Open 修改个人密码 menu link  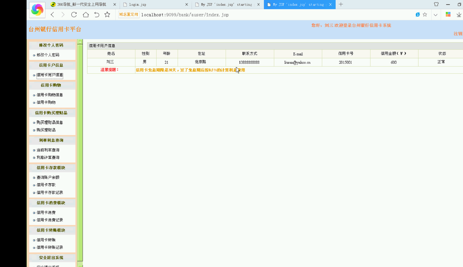(48, 55)
